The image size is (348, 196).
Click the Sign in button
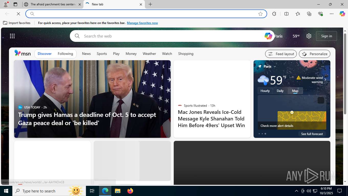(327, 36)
